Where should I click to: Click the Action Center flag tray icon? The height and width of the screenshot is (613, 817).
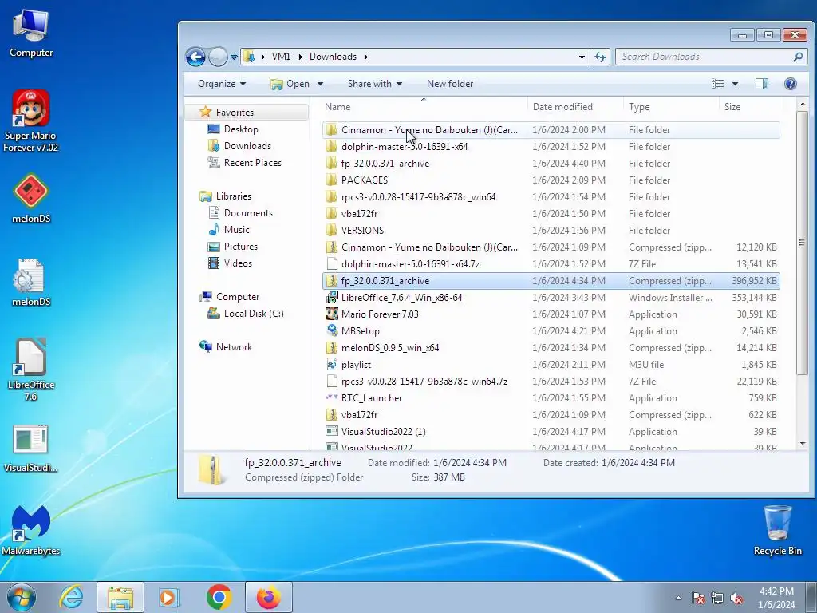click(698, 598)
